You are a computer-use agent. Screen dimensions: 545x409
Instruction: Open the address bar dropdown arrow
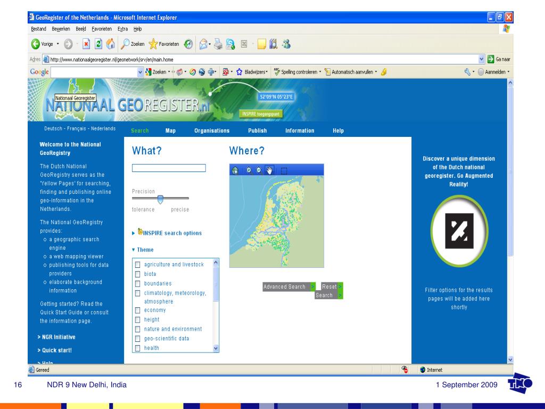pyautogui.click(x=481, y=59)
